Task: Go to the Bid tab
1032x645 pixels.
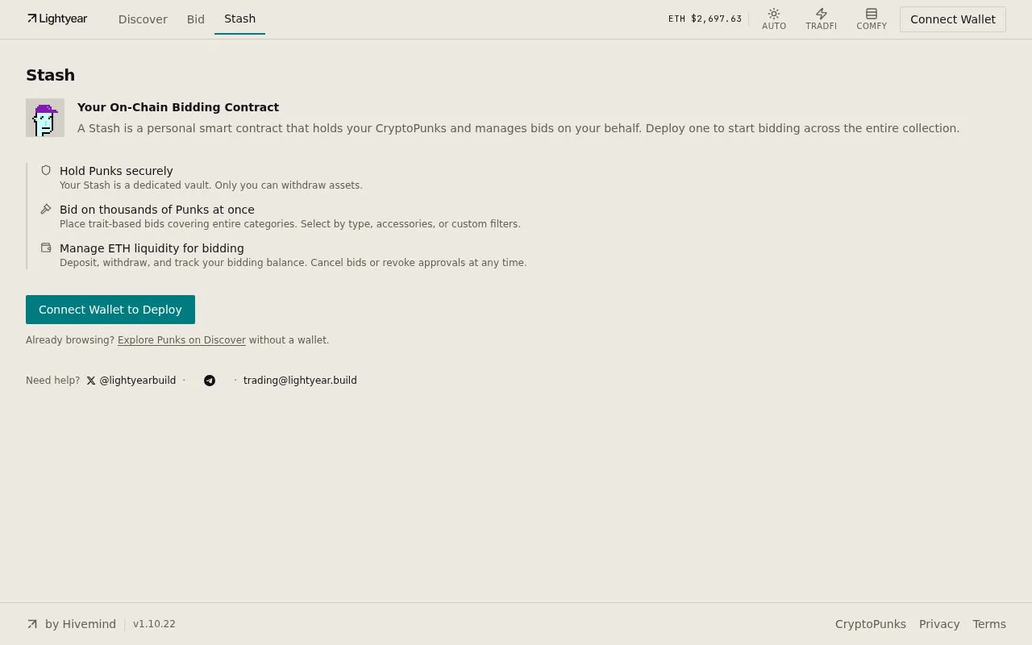Action: point(196,19)
